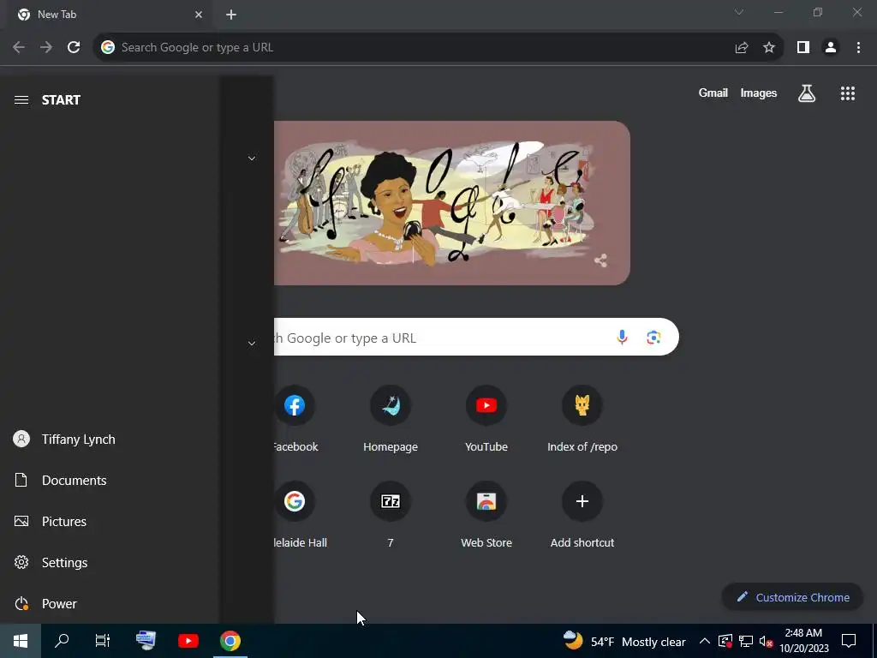The width and height of the screenshot is (877, 658).
Task: Click the Google Doodle image
Action: (x=452, y=202)
